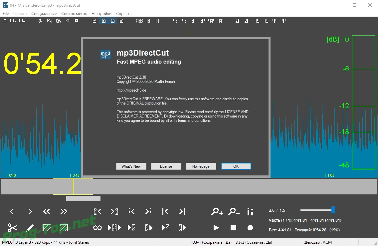This screenshot has width=378, height=246.
Task: Click the scissors cut icon in top toolbar
Action: (x=40, y=21)
